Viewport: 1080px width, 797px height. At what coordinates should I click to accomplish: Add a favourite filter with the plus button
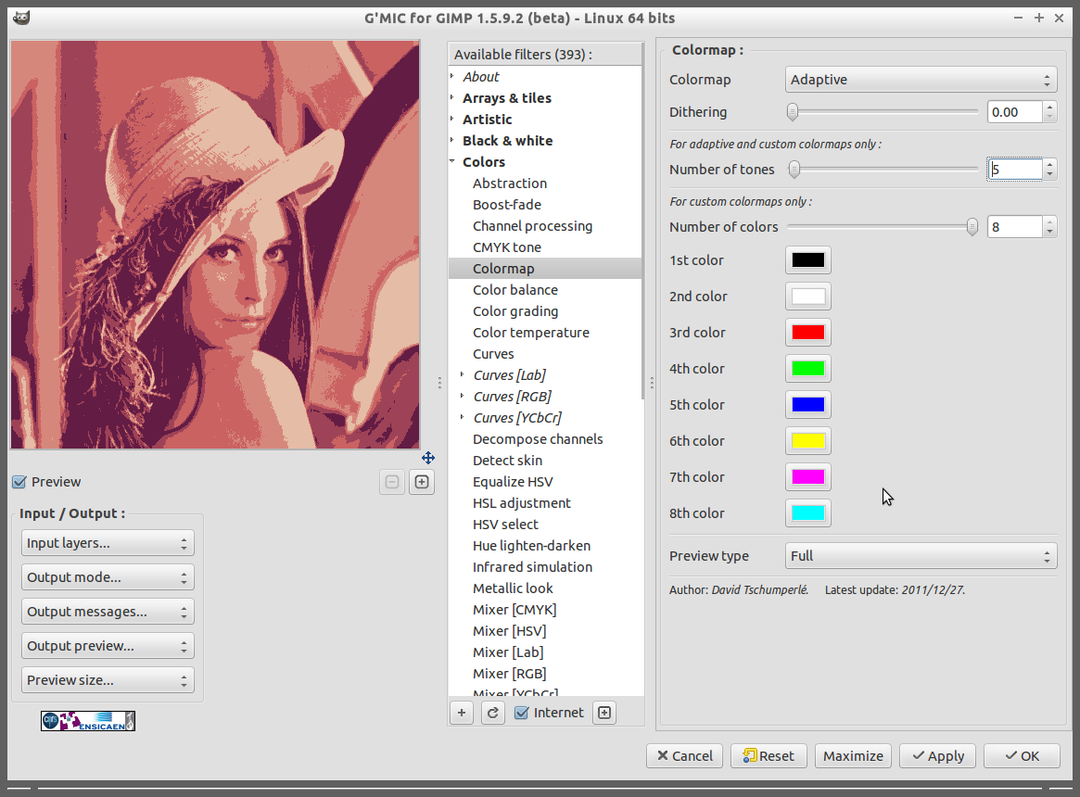tap(462, 713)
